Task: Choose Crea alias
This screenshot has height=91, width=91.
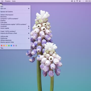Action: (x=15, y=22)
